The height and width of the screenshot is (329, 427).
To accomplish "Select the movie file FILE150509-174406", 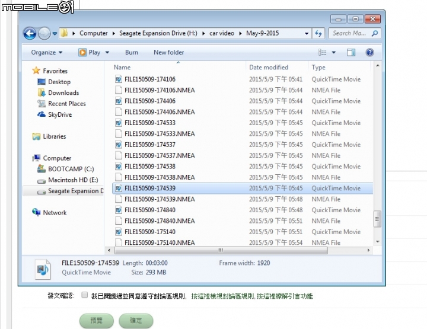I will [x=150, y=101].
